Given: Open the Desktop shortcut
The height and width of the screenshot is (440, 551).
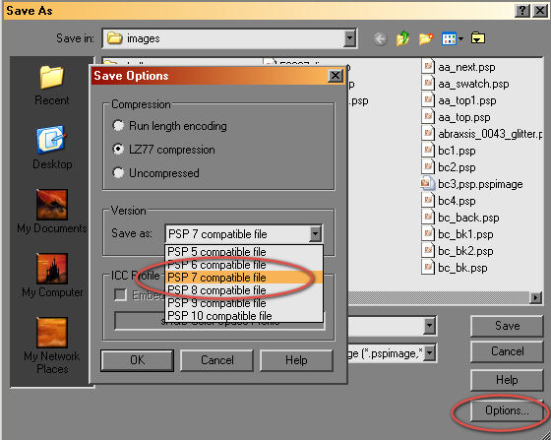Looking at the screenshot, I should (x=52, y=148).
